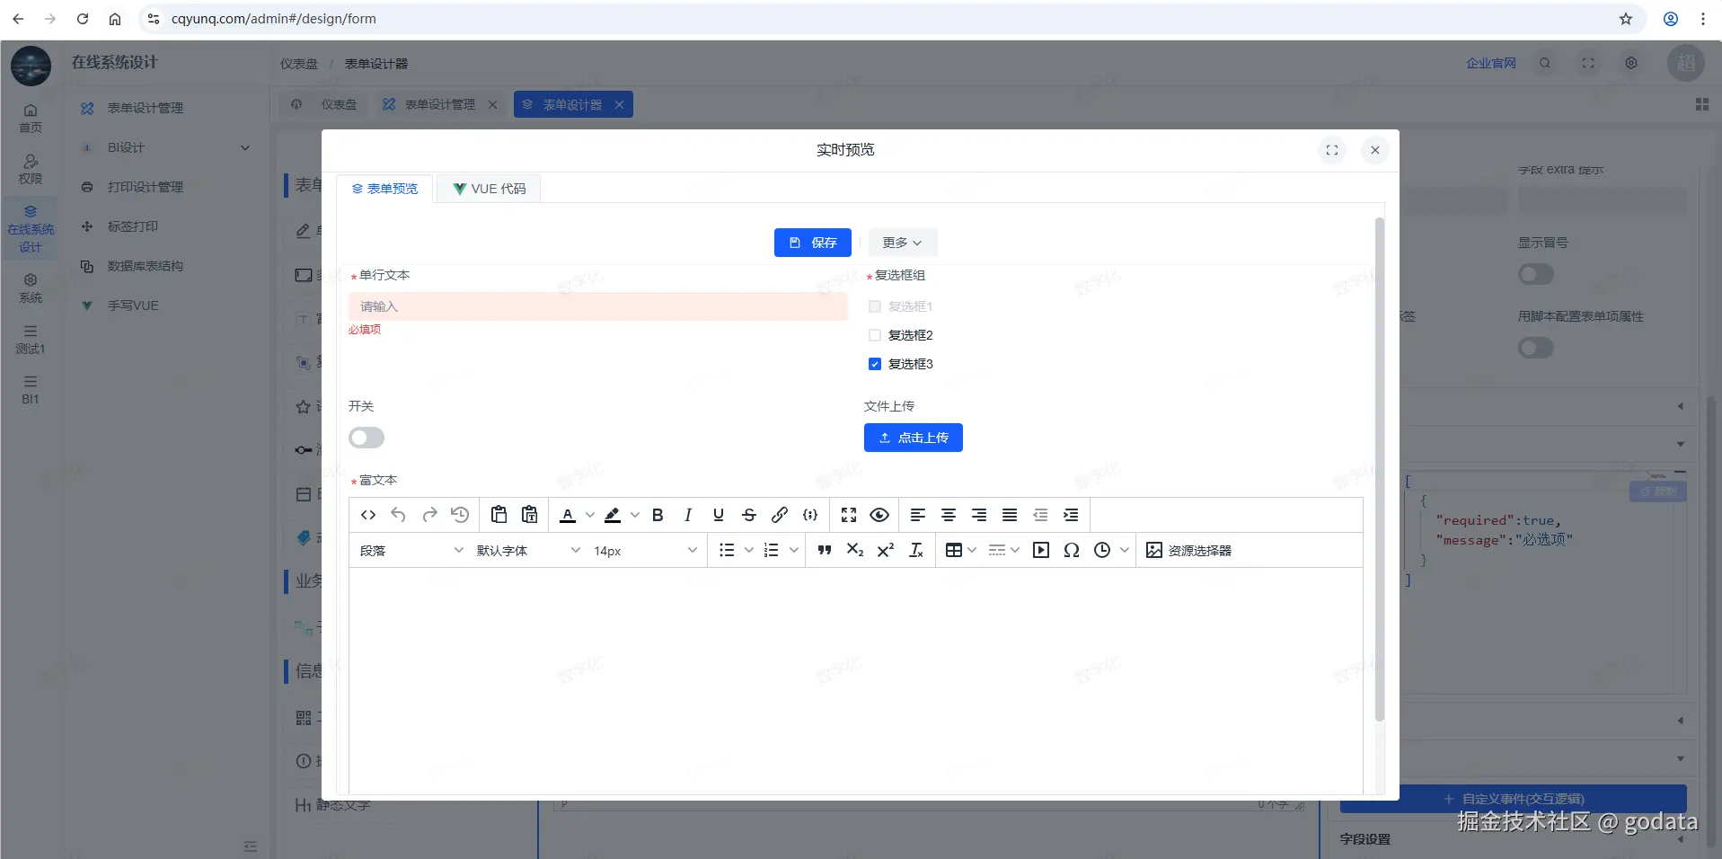The height and width of the screenshot is (859, 1722).
Task: Apply superscript formatting
Action: coord(886,550)
